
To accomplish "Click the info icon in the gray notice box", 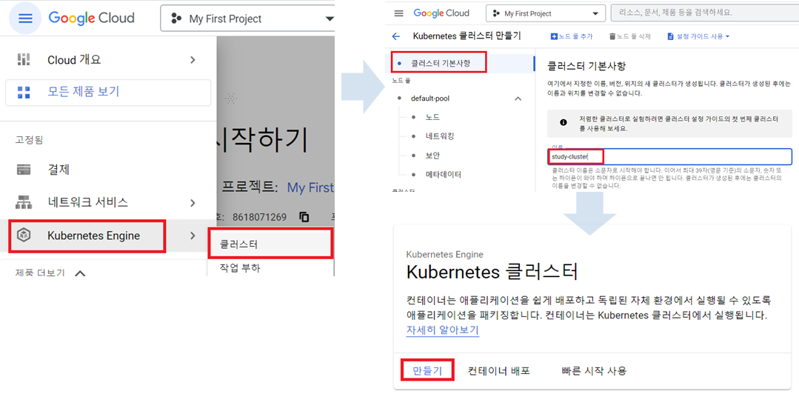I will click(x=563, y=123).
